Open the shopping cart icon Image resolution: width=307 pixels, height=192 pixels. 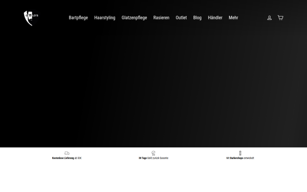(x=280, y=17)
